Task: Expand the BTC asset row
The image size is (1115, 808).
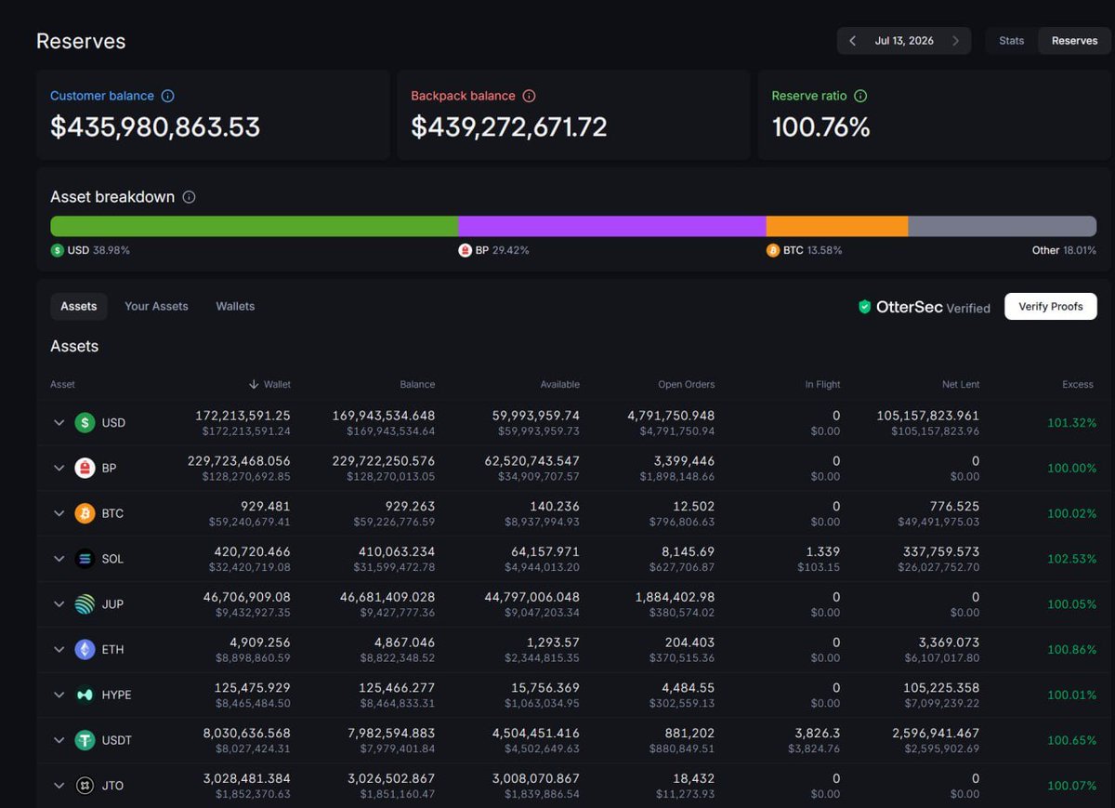Action: pos(59,513)
